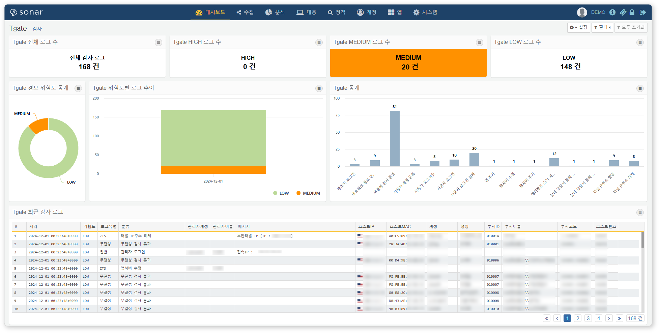The height and width of the screenshot is (333, 659).
Task: Toggle MEDIUM legend in trend chart
Action: pos(308,193)
